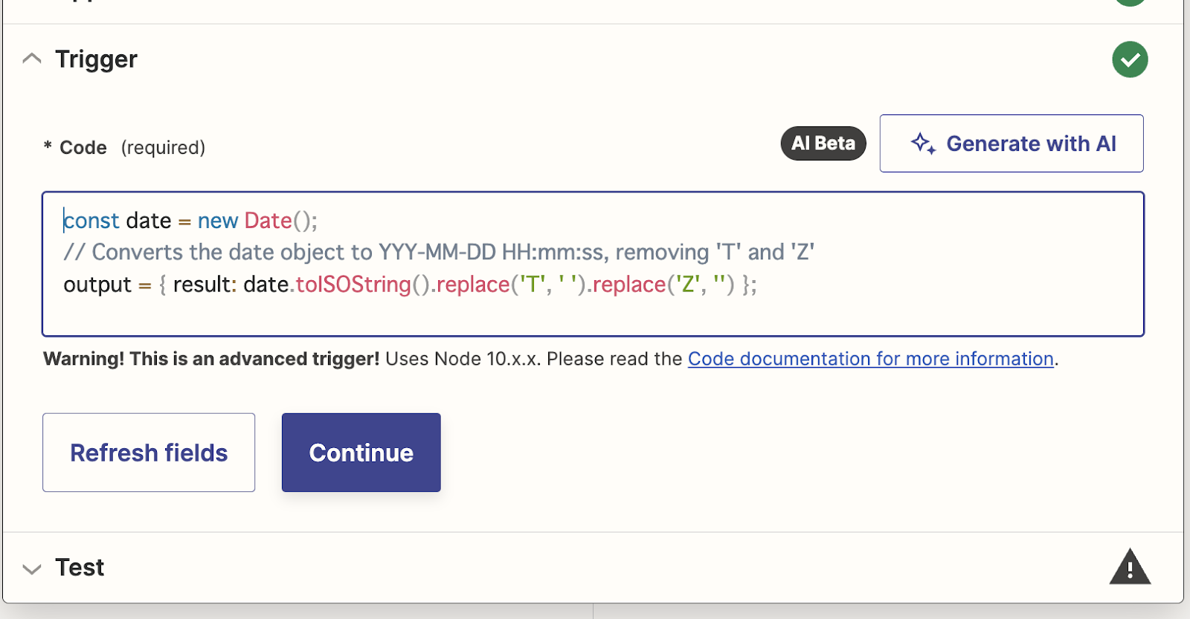Expand the Test section chevron

pyautogui.click(x=32, y=569)
